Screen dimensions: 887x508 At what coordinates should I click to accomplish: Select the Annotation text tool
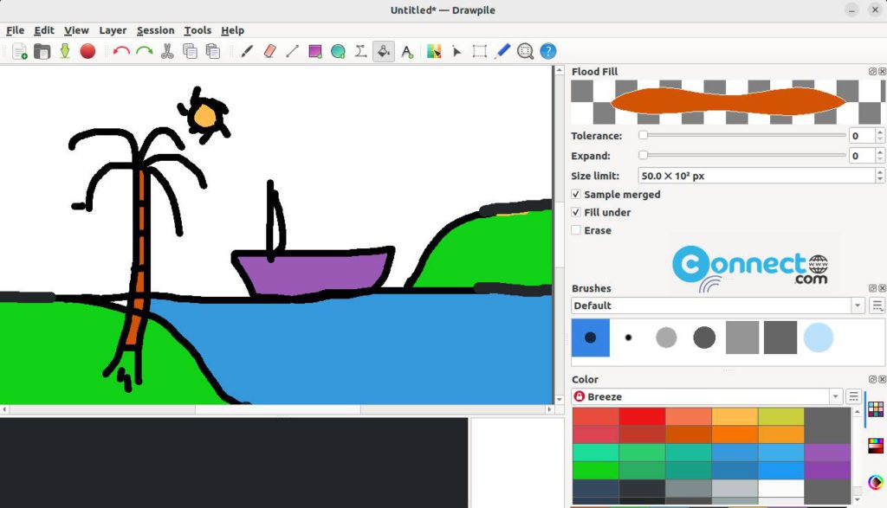pos(408,51)
